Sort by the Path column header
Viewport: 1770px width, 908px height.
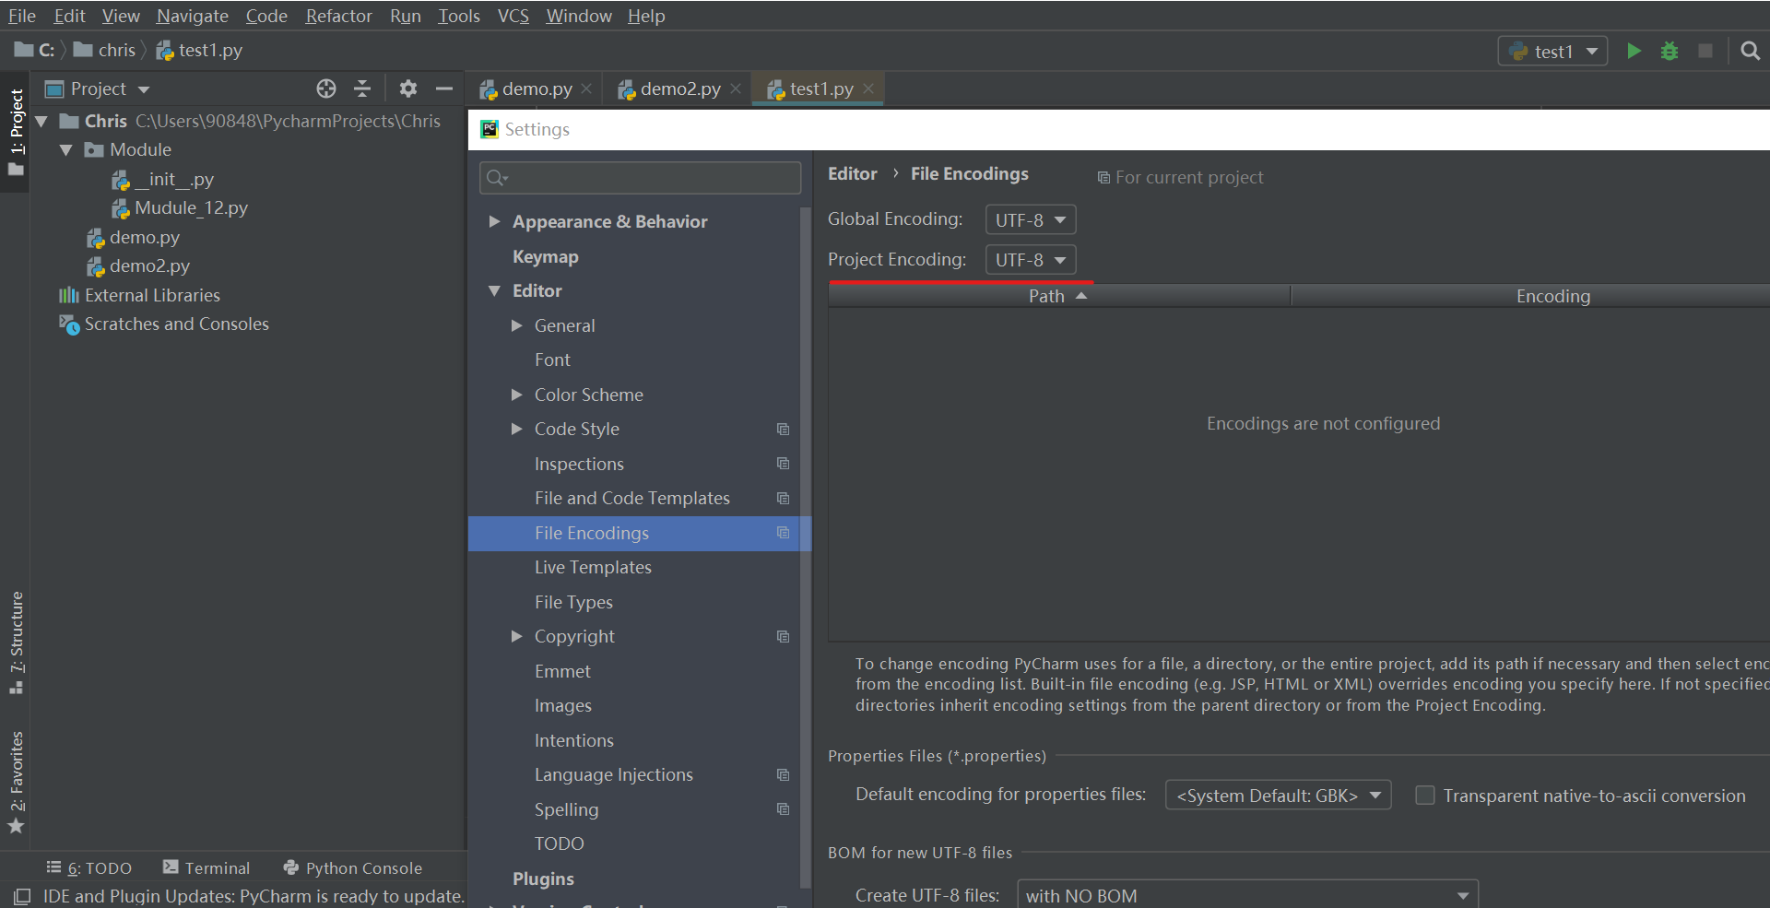coord(1059,296)
